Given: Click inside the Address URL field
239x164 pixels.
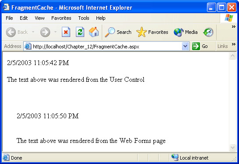Looking at the screenshot, I should (106, 46).
